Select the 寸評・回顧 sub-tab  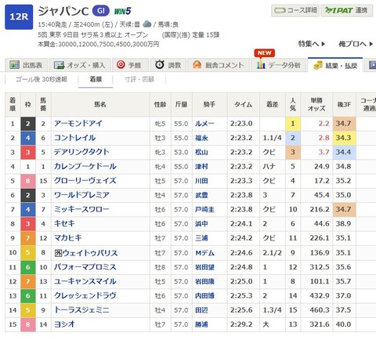(x=139, y=79)
